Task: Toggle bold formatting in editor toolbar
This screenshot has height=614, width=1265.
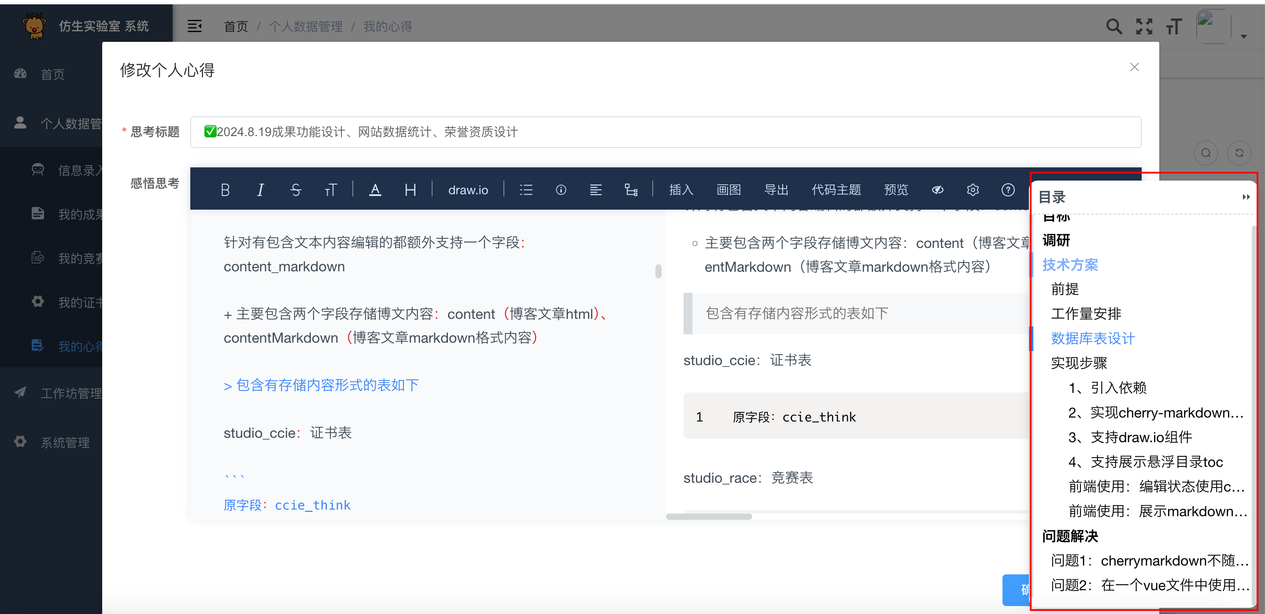Action: 226,190
